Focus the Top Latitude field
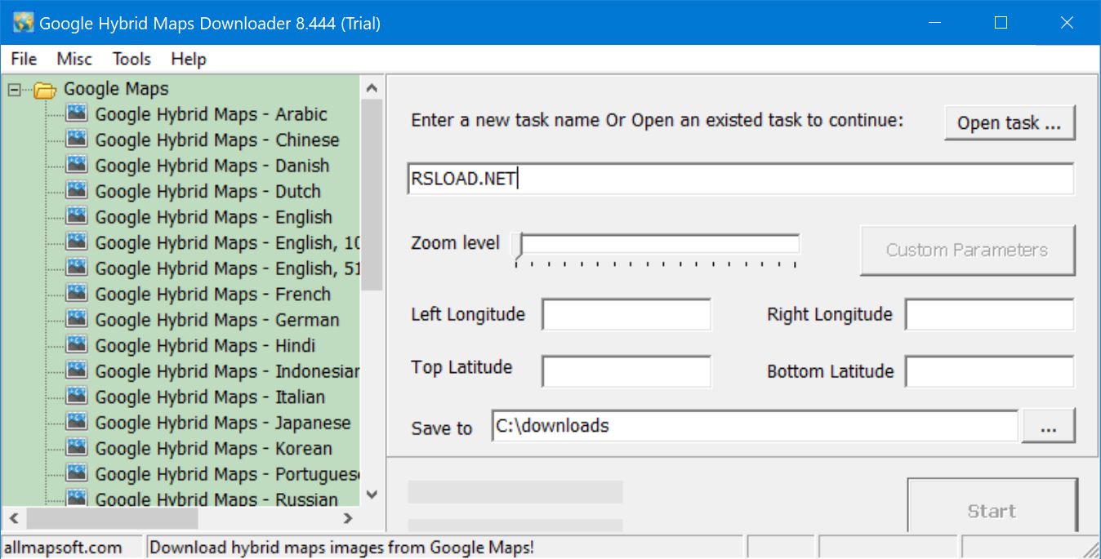Viewport: 1101px width, 559px height. [x=626, y=371]
